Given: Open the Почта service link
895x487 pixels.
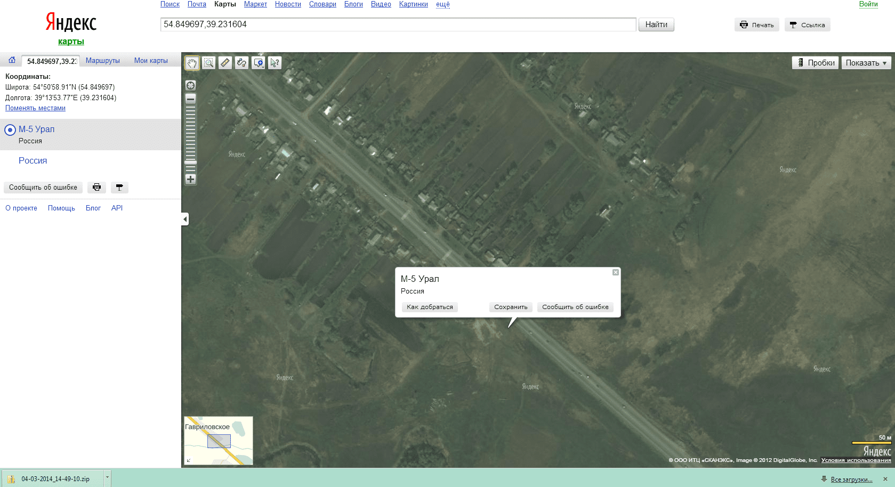Looking at the screenshot, I should click(197, 4).
